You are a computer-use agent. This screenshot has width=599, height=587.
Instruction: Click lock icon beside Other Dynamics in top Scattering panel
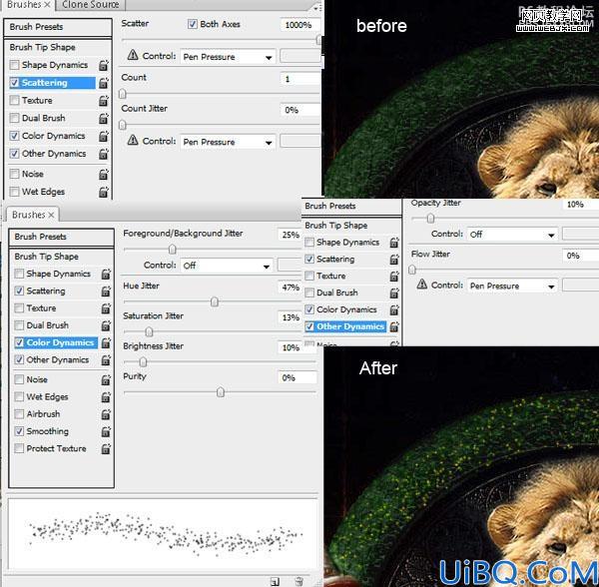(x=104, y=154)
